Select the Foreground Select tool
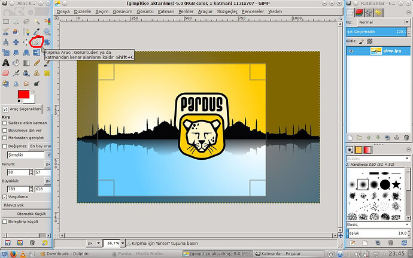 click(16, 32)
